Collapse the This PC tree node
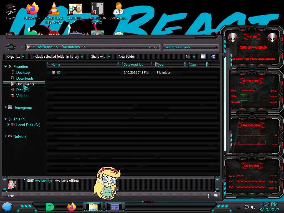The width and height of the screenshot is (284, 213). 6,119
